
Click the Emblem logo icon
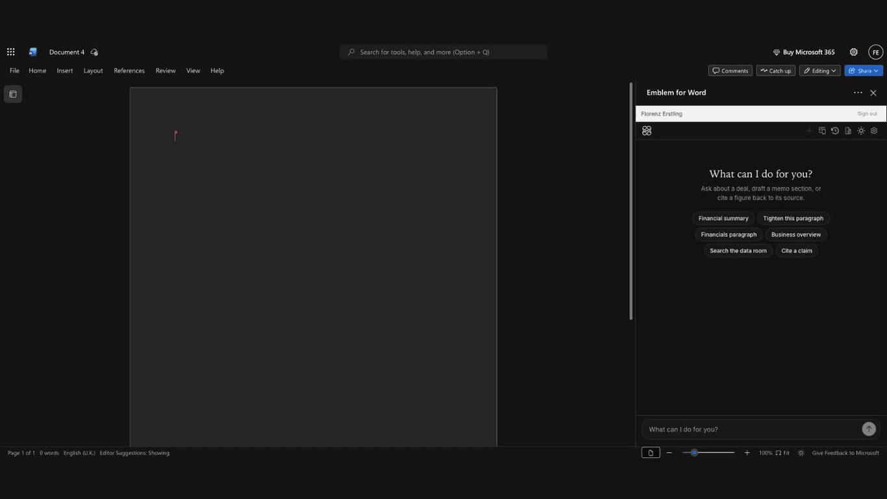pyautogui.click(x=647, y=131)
